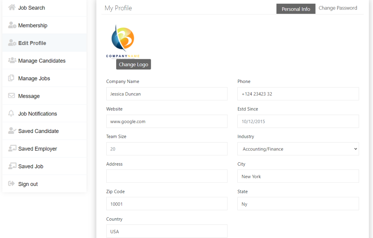Click the Job Search home icon
The width and height of the screenshot is (373, 238).
tap(12, 7)
